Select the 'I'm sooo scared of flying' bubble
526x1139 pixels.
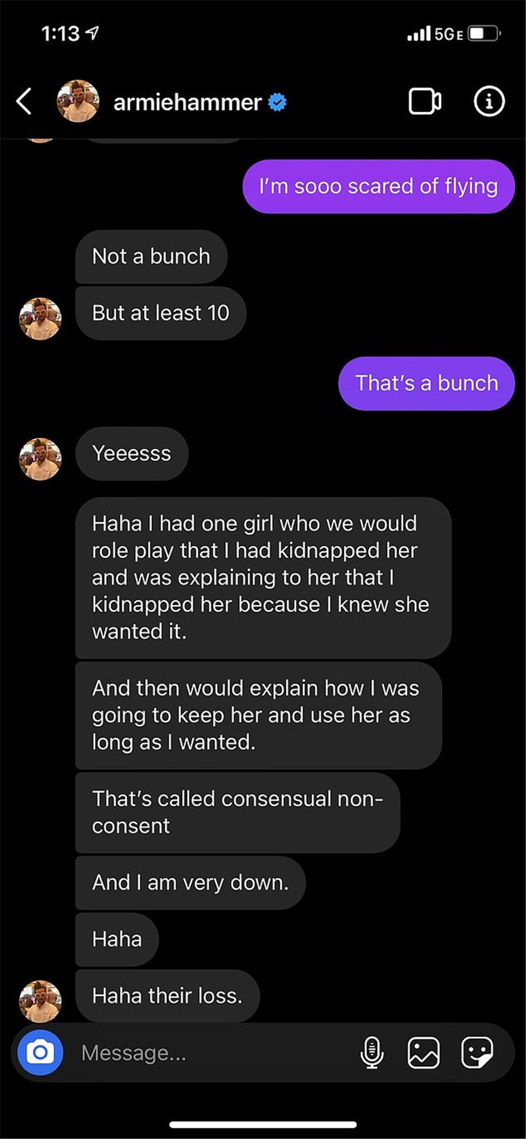coord(378,186)
